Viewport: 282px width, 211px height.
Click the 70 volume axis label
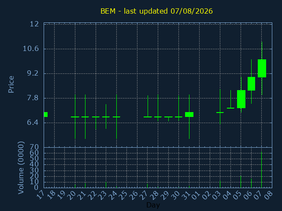point(34,147)
